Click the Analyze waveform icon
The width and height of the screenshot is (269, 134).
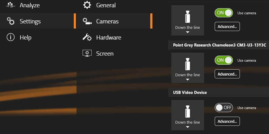coord(11,5)
